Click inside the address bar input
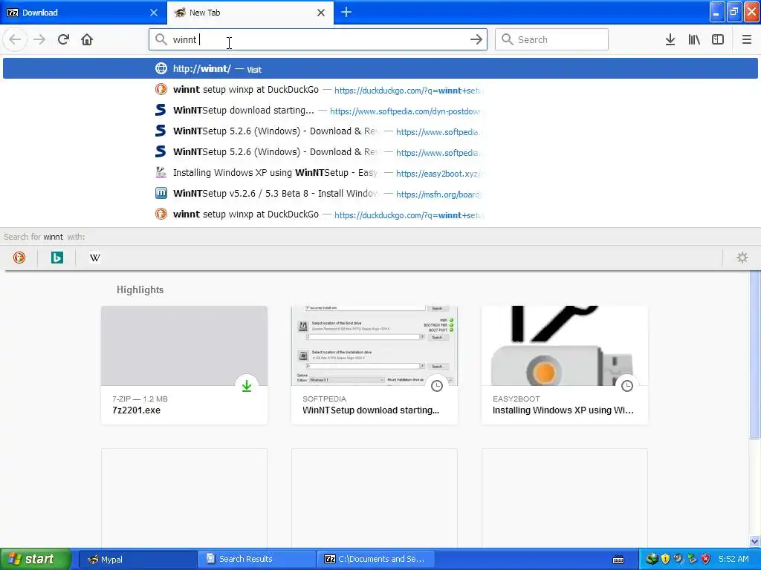761x570 pixels. (318, 39)
